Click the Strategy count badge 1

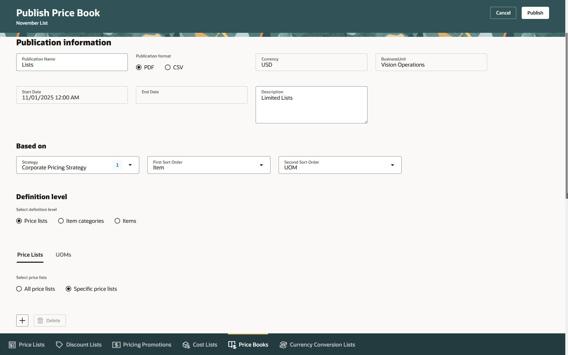(117, 165)
